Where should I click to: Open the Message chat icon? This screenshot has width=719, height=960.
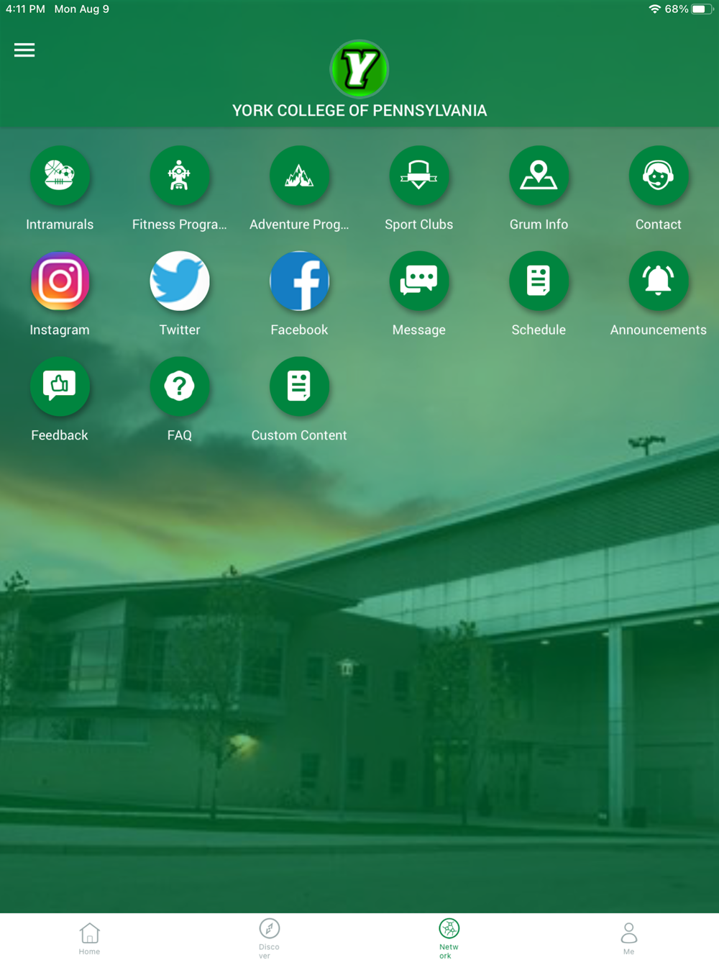coord(419,281)
